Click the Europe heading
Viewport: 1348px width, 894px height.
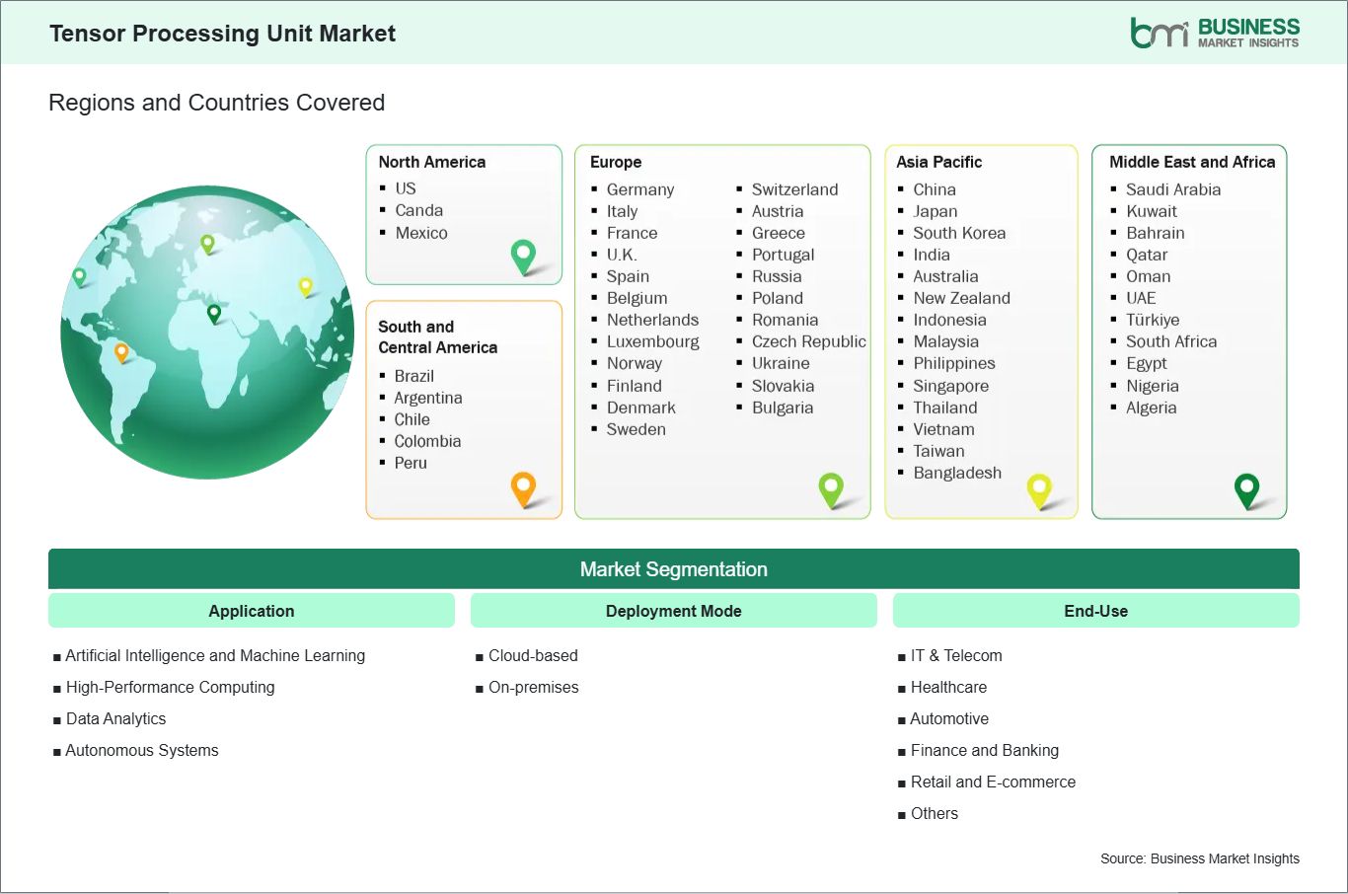pyautogui.click(x=616, y=162)
